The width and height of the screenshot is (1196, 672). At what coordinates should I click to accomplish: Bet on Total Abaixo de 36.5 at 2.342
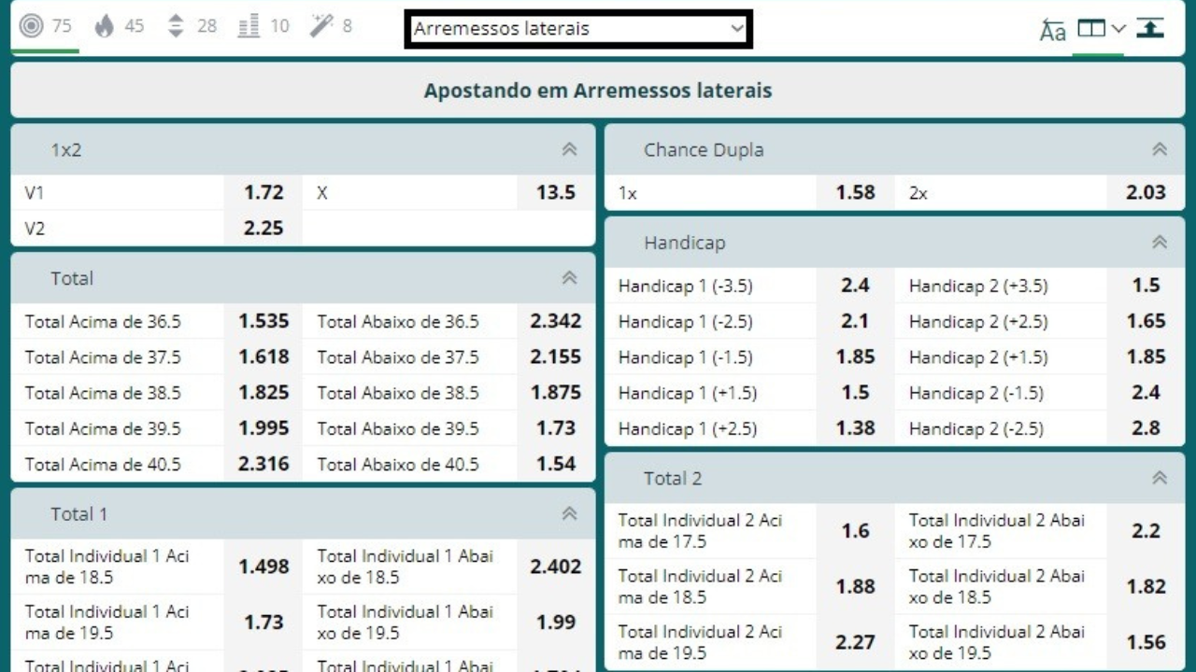tap(556, 321)
